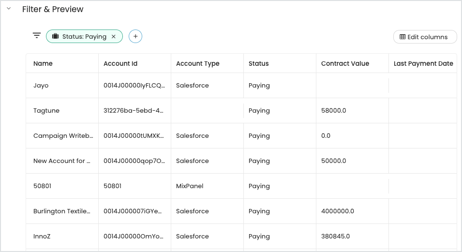The height and width of the screenshot is (252, 462).
Task: Click the briefcase icon in filter chip
Action: tap(56, 36)
